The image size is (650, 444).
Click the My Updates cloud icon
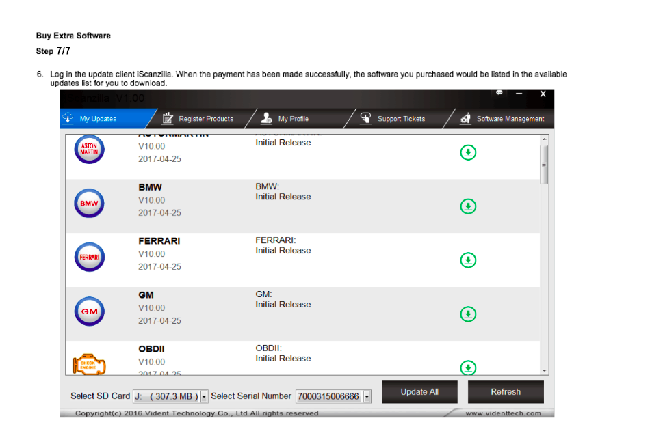tap(68, 118)
